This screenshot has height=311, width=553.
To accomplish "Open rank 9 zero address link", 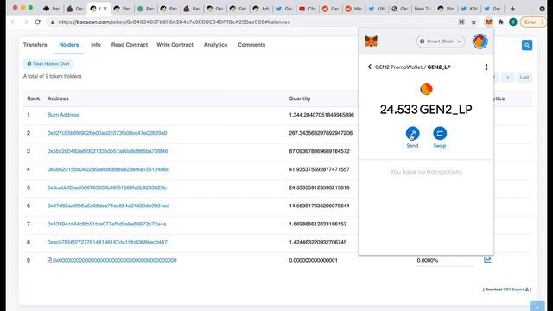I will [115, 260].
